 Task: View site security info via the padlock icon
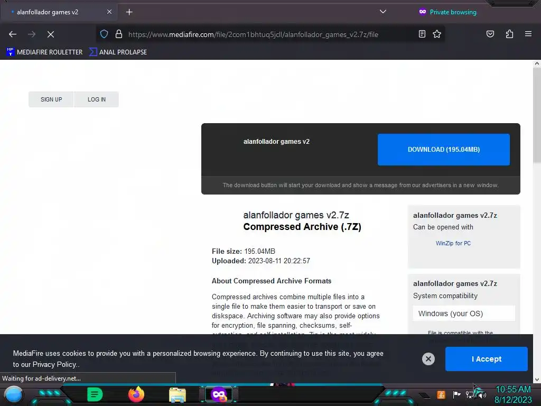click(119, 34)
